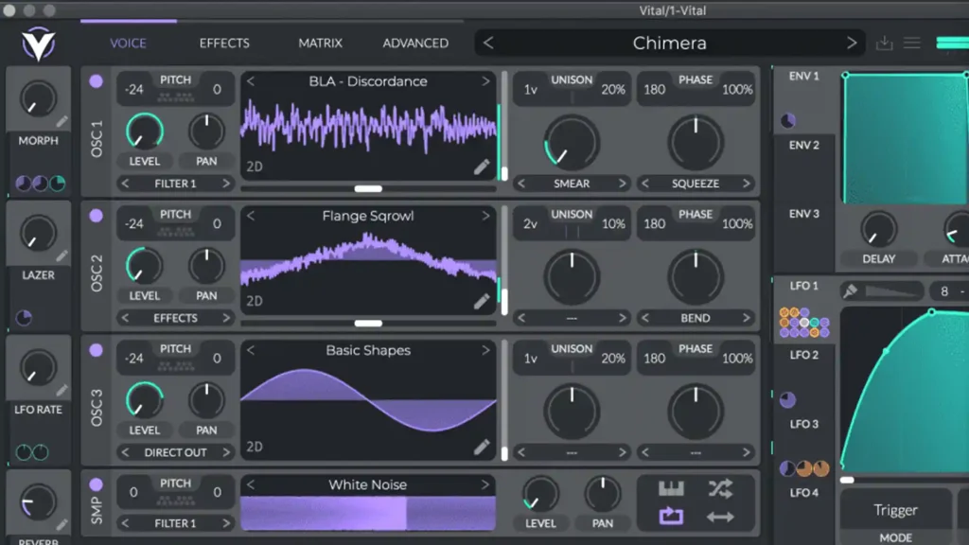
Task: Click the LFO 3 modulation dots
Action: (x=804, y=468)
